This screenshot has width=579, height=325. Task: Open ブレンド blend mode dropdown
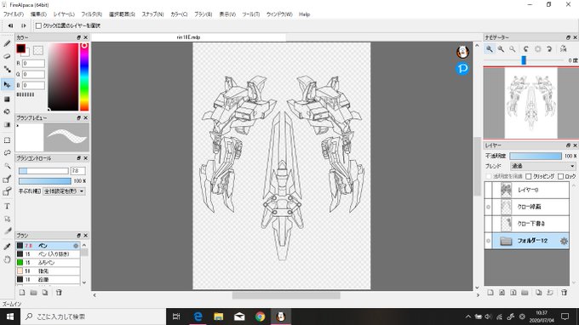543,167
